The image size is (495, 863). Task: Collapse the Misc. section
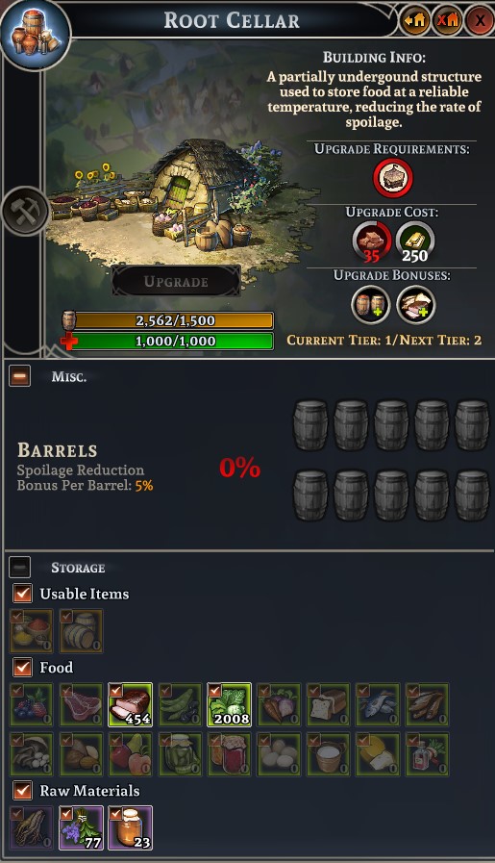click(x=20, y=376)
